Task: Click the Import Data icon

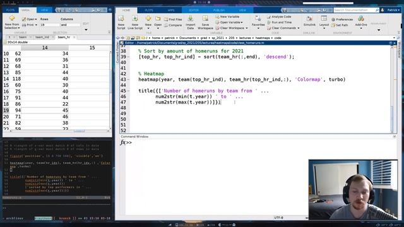Action: pos(191,18)
